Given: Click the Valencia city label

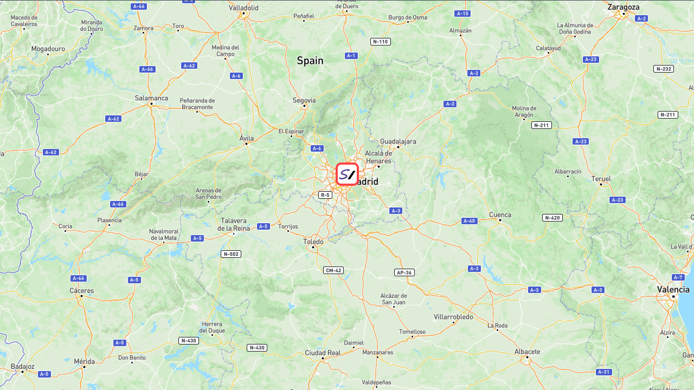Looking at the screenshot, I should [x=673, y=290].
